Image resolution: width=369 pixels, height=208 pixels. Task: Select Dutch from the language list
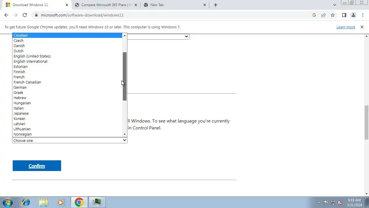[x=67, y=51]
